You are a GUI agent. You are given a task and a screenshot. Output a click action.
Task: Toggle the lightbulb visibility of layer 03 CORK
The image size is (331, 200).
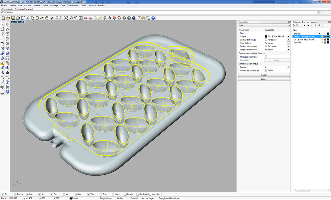click(322, 42)
